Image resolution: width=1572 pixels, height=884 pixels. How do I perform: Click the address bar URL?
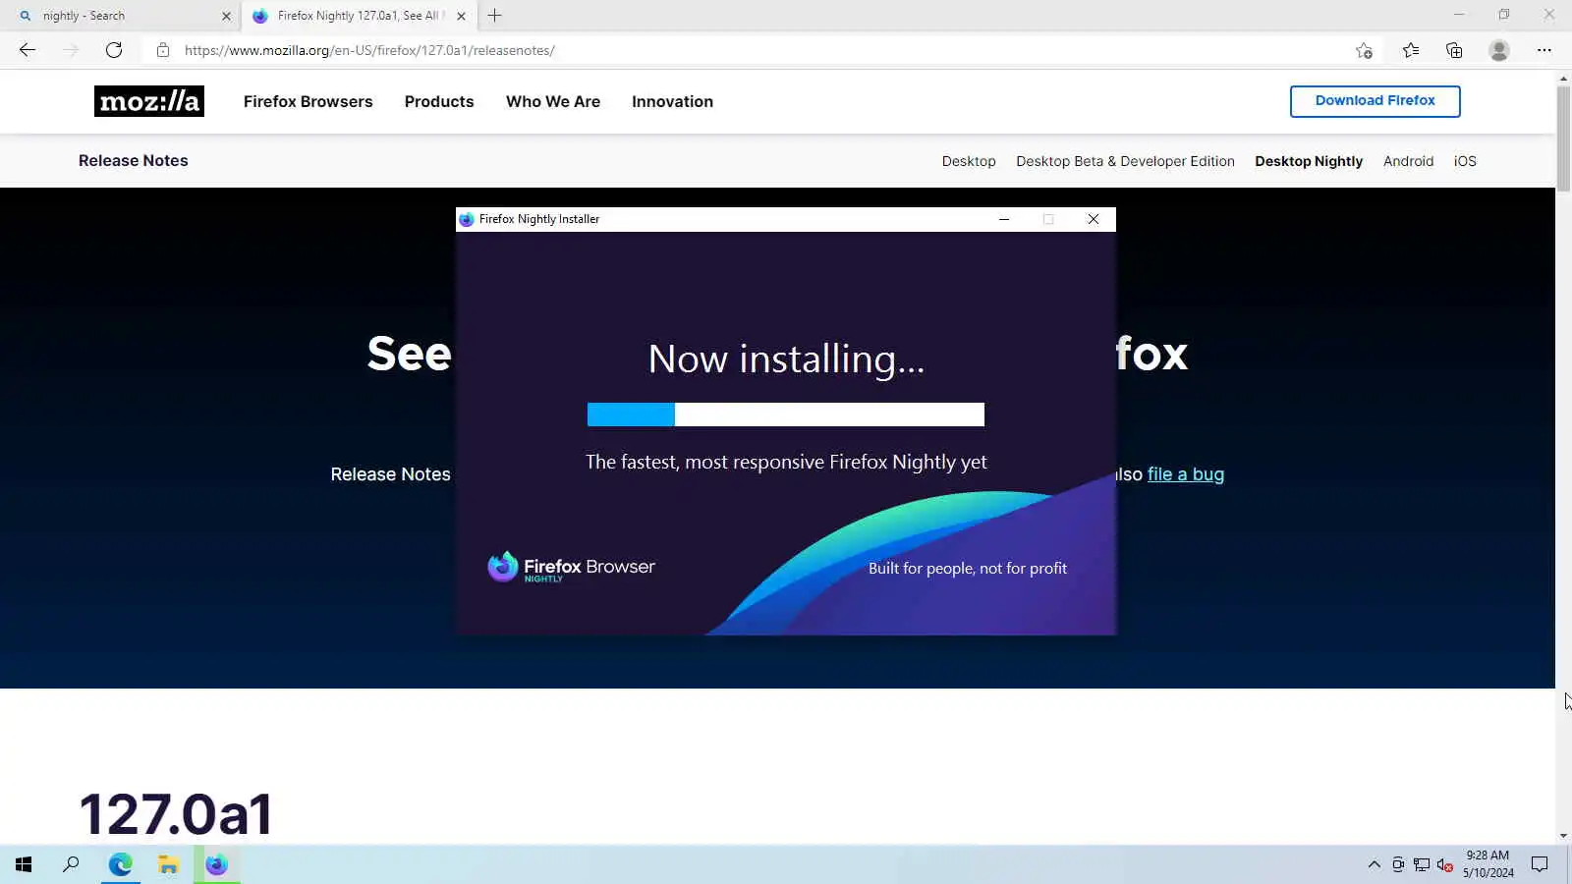[369, 50]
